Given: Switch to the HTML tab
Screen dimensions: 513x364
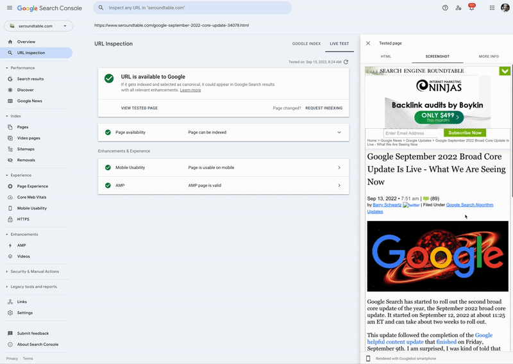Looking at the screenshot, I should [x=386, y=56].
